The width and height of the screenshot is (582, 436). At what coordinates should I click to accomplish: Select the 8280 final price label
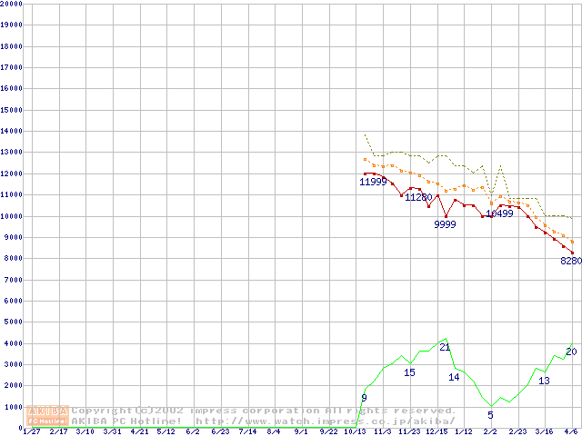click(x=570, y=261)
